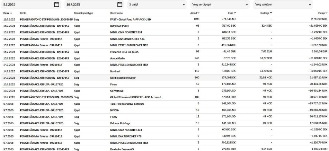329x151 pixels.
Task: Click quantity 240 in AcadeMedia row
Action: 197,58
